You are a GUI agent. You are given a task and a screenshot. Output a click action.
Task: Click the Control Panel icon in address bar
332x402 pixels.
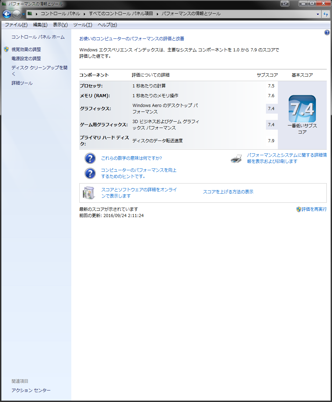(30, 14)
